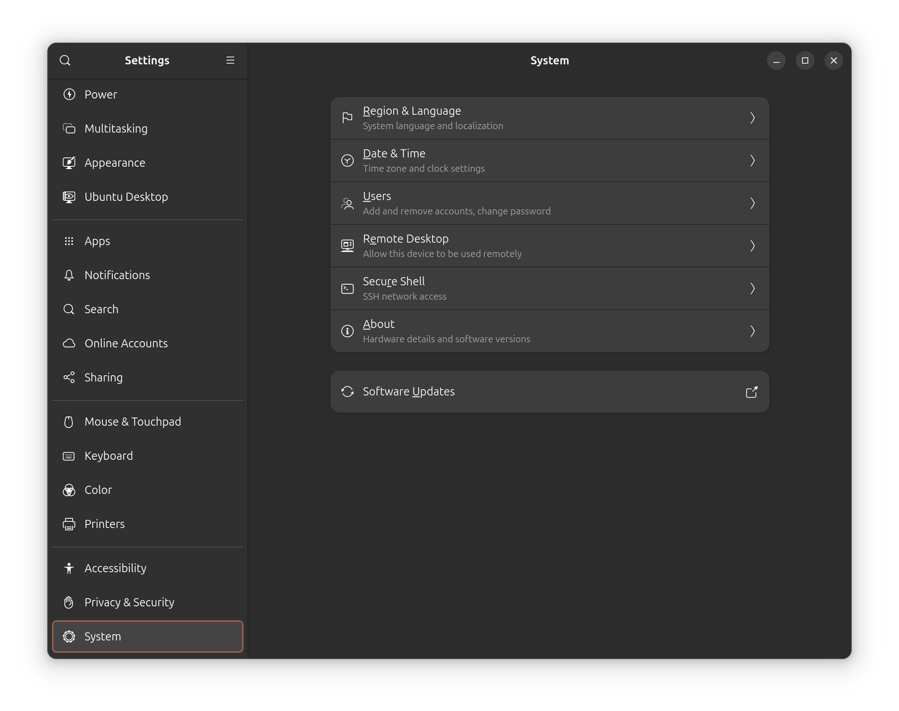The image size is (899, 711).
Task: Launch Software Updates
Action: point(550,391)
